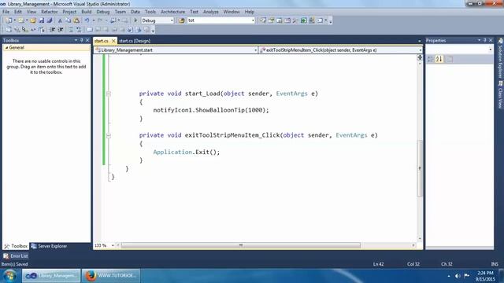Click the volume speaker tray icon
The width and height of the screenshot is (504, 283).
[x=458, y=276]
